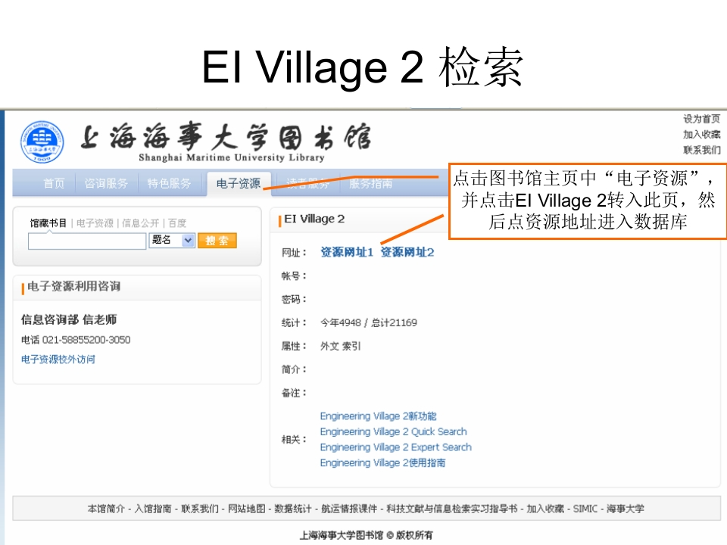This screenshot has width=727, height=545.
Task: Click the catalog search text box
Action: pos(87,241)
